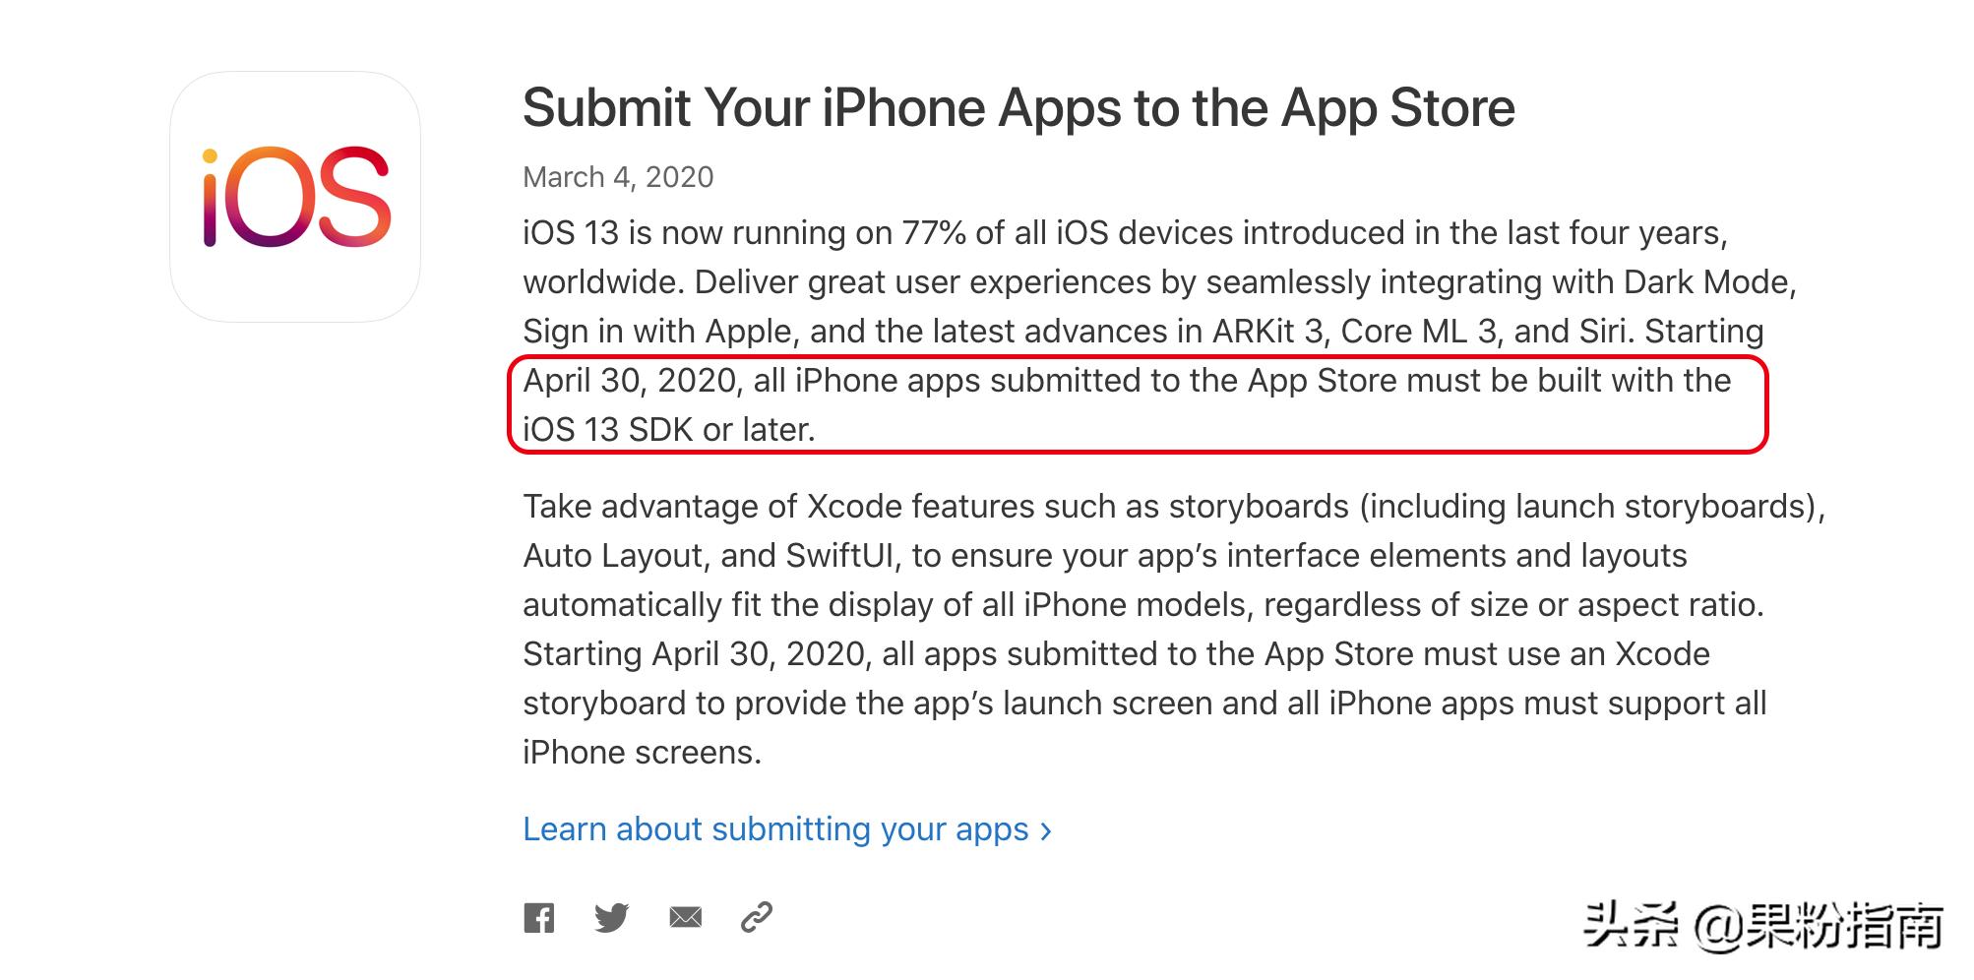This screenshot has height=980, width=1974.
Task: Open Learn about submitting your apps link
Action: [775, 829]
